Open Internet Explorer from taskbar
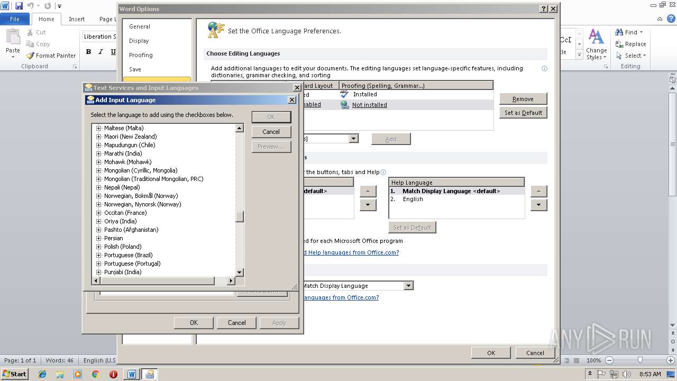Image resolution: width=677 pixels, height=381 pixels. tap(42, 374)
